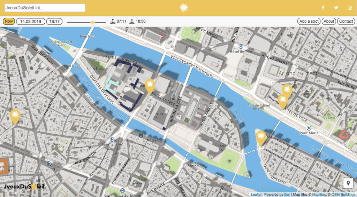Select the sun marker on the island tip by Pont Marie
The width and height of the screenshot is (357, 197).
[261, 137]
